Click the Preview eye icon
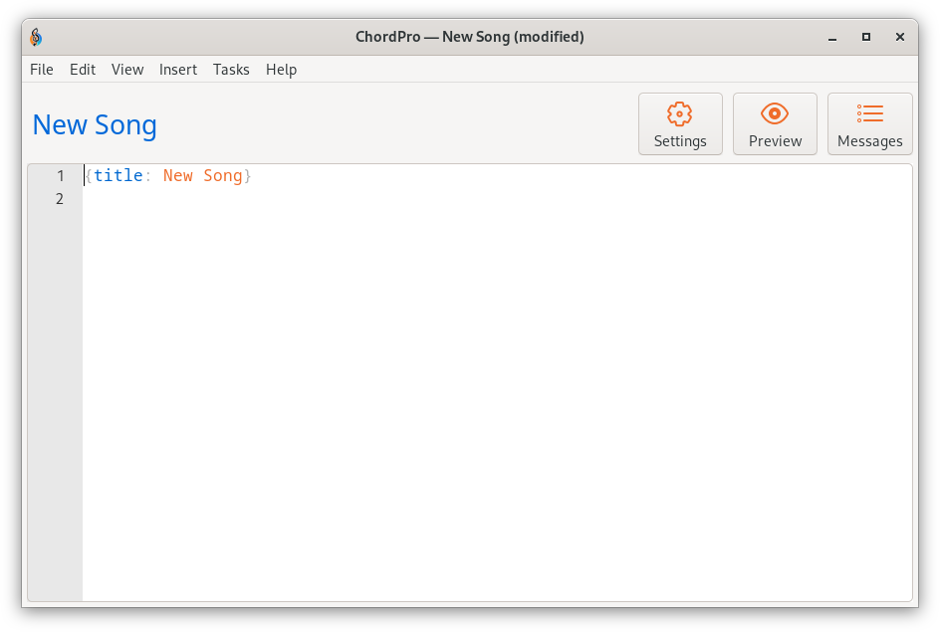 click(774, 113)
